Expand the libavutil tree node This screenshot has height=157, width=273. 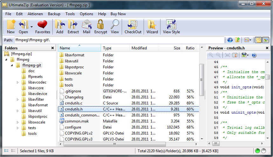(17, 111)
